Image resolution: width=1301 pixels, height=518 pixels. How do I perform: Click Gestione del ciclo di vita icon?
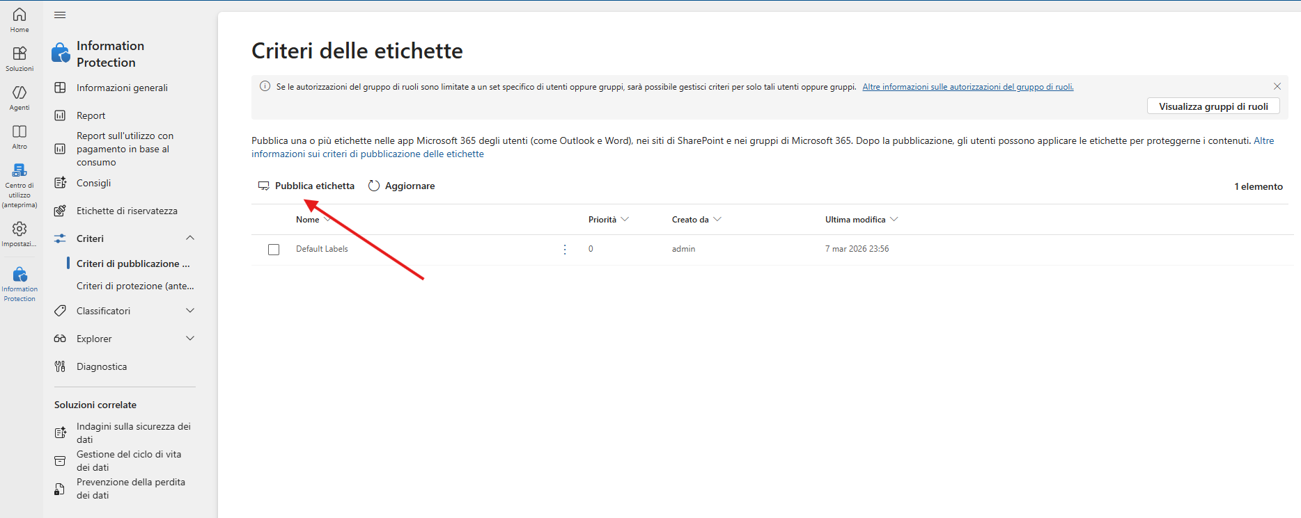[61, 460]
